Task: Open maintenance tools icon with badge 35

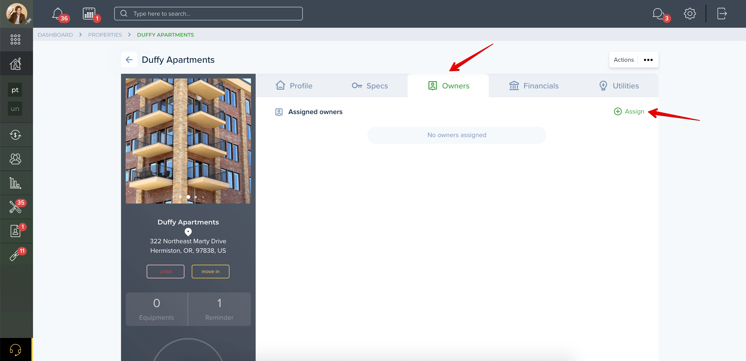Action: coord(15,207)
